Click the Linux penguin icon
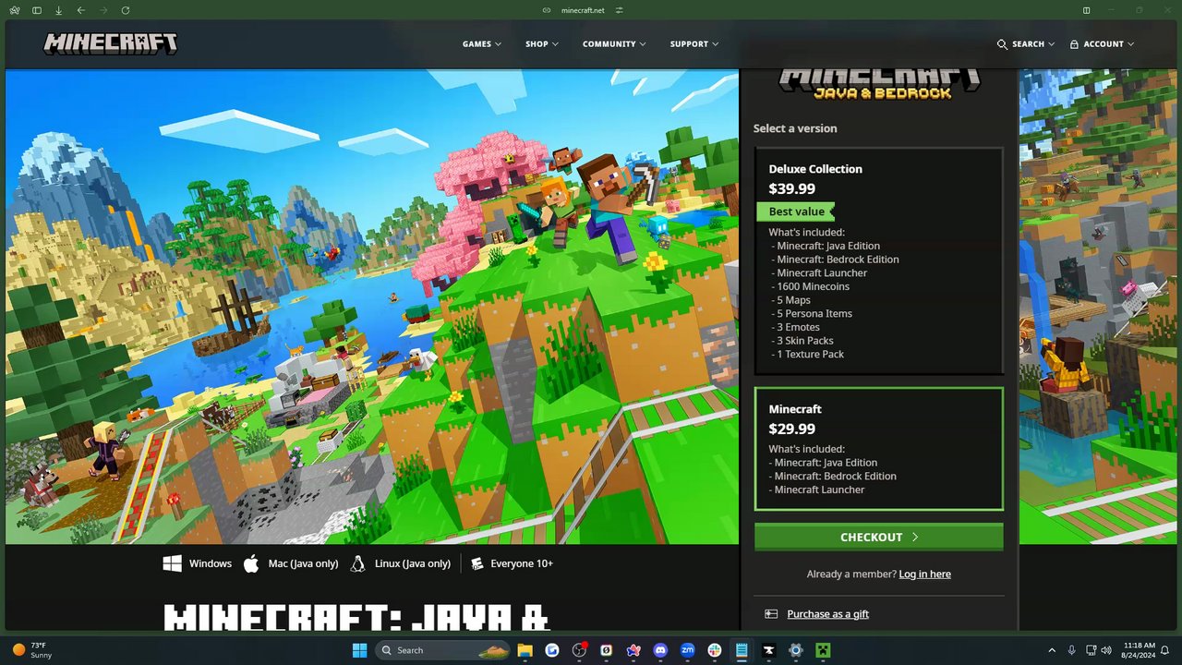This screenshot has width=1182, height=665. 357,563
